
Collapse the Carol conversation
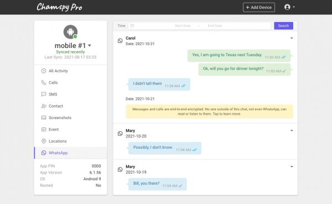[292, 38]
